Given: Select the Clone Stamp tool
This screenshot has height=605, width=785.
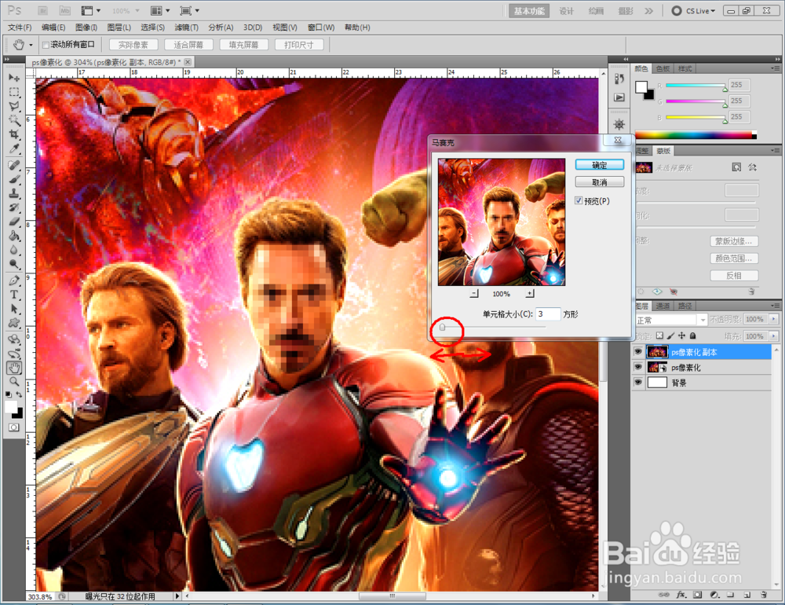Looking at the screenshot, I should click(x=14, y=193).
